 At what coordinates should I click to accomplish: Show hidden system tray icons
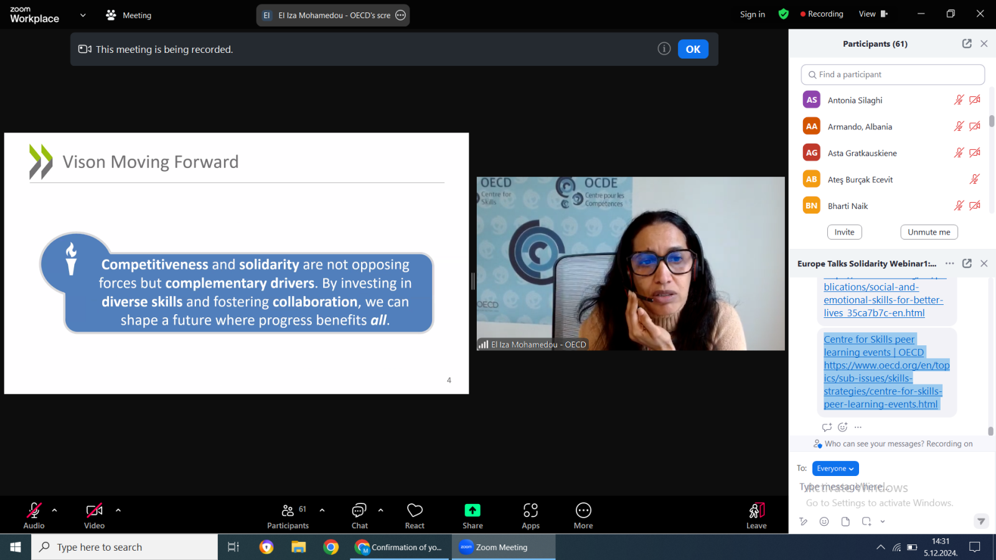point(880,548)
